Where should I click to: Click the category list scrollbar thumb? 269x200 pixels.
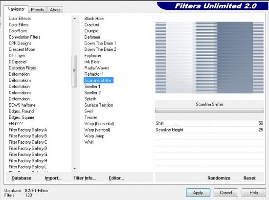74,71
